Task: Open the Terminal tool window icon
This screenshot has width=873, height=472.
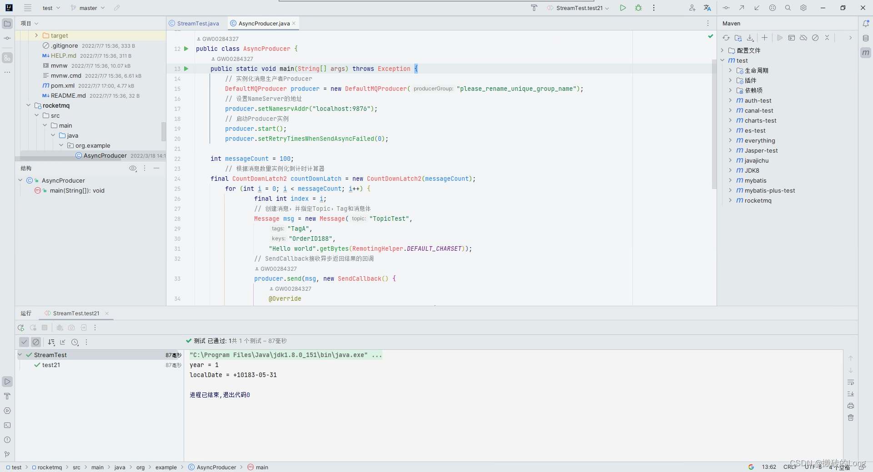Action: pyautogui.click(x=7, y=425)
